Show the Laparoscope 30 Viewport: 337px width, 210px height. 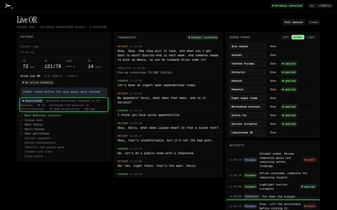273,133
